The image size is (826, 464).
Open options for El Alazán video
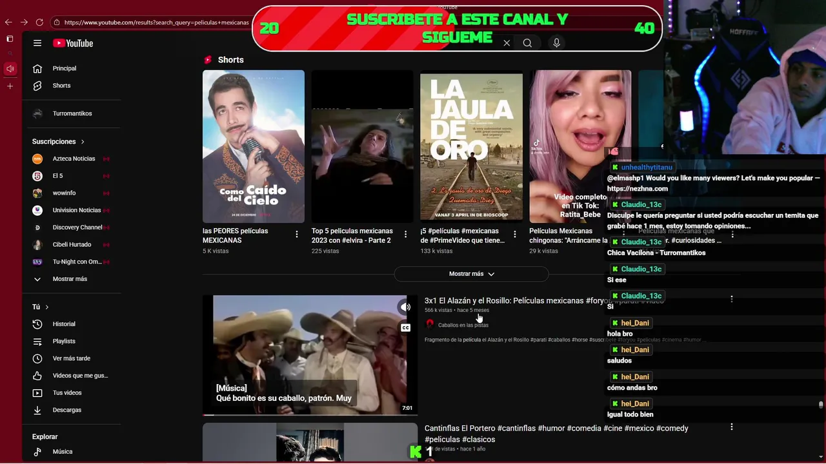731,299
